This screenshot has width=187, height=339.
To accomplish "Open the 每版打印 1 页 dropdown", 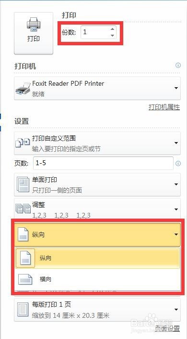I will [x=97, y=310].
